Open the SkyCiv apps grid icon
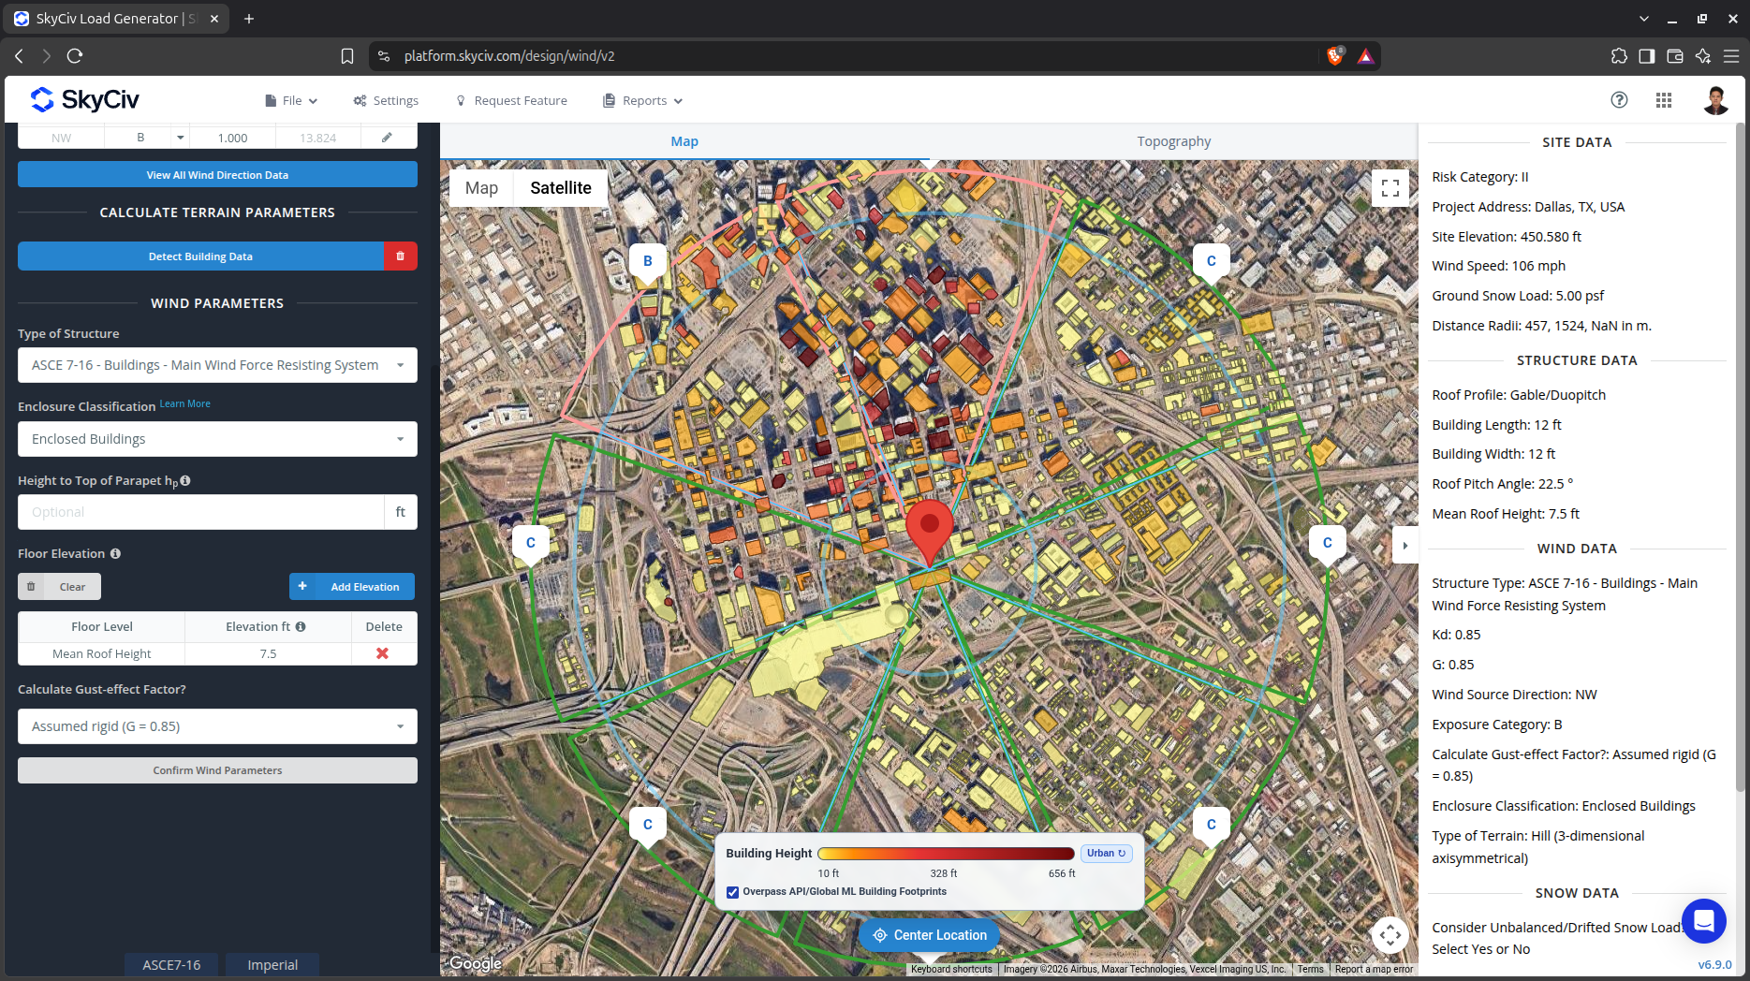The width and height of the screenshot is (1750, 981). 1664,100
